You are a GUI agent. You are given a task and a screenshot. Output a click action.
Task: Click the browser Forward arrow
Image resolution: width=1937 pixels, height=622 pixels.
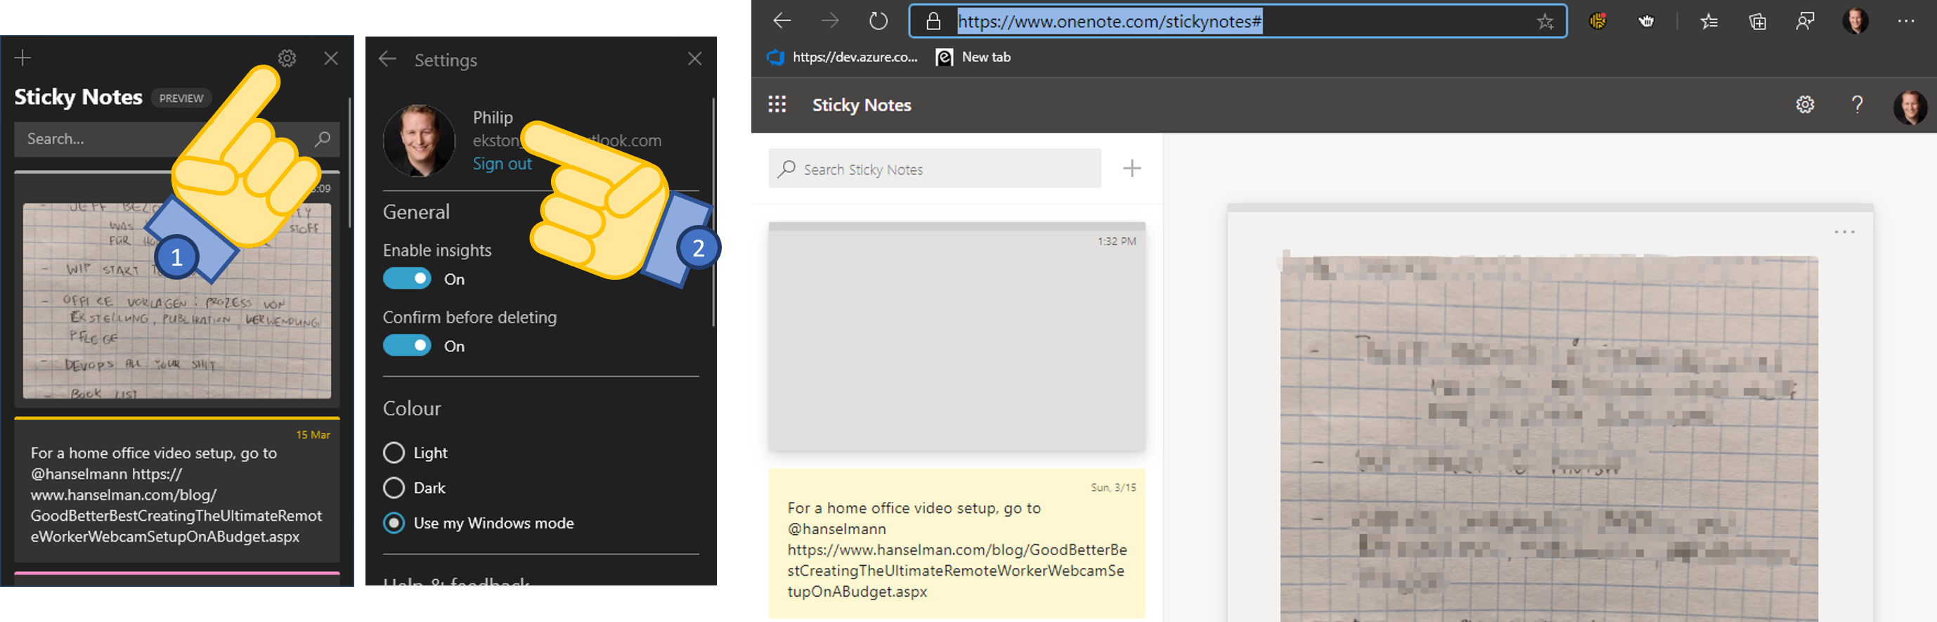pos(830,21)
